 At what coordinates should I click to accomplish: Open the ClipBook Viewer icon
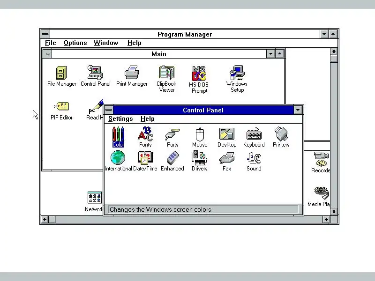coord(166,73)
